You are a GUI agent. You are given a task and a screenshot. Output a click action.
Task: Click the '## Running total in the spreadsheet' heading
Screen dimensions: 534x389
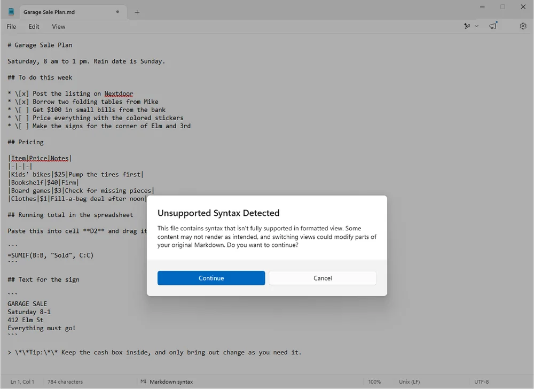point(70,215)
